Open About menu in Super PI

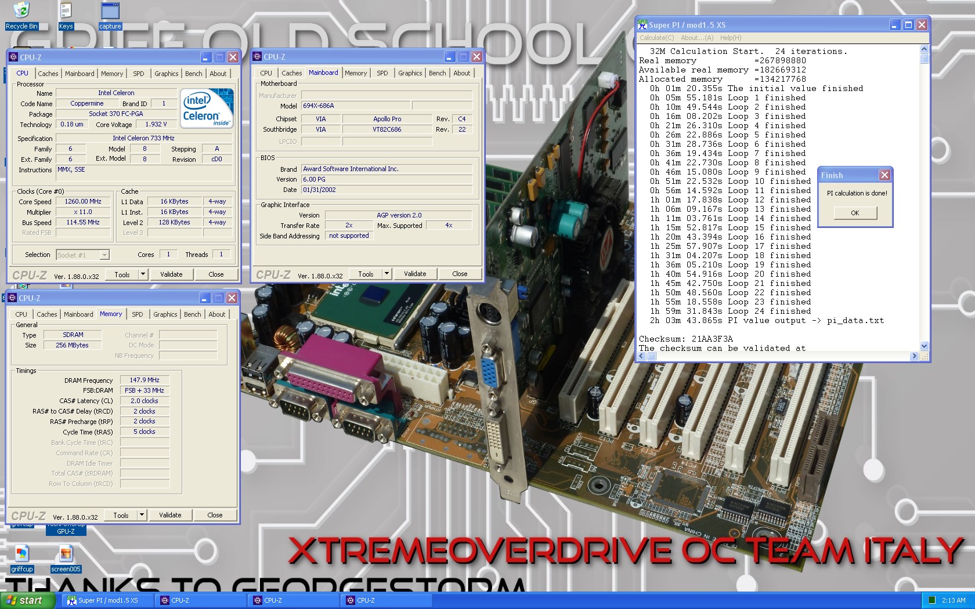click(x=697, y=38)
